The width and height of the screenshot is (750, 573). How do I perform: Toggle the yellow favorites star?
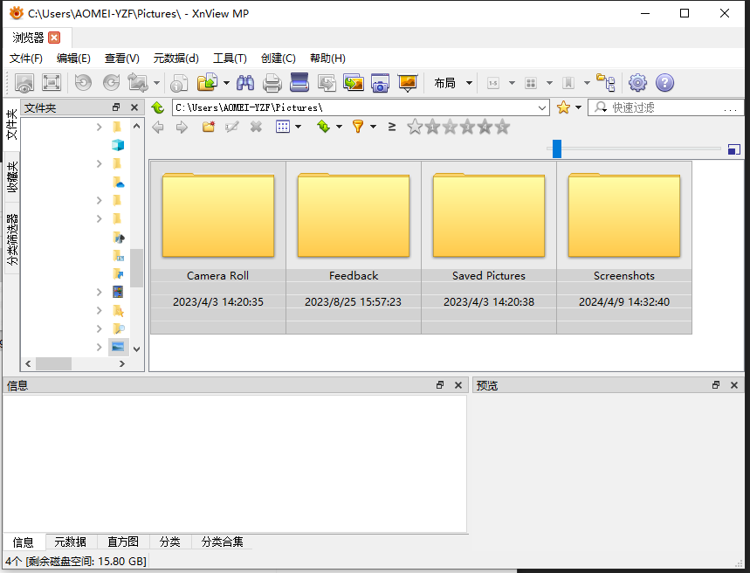563,107
